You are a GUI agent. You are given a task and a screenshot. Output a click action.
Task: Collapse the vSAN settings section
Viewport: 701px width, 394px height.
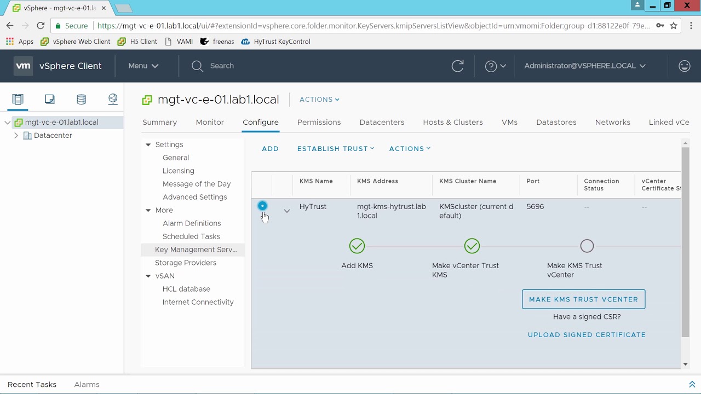coord(148,276)
